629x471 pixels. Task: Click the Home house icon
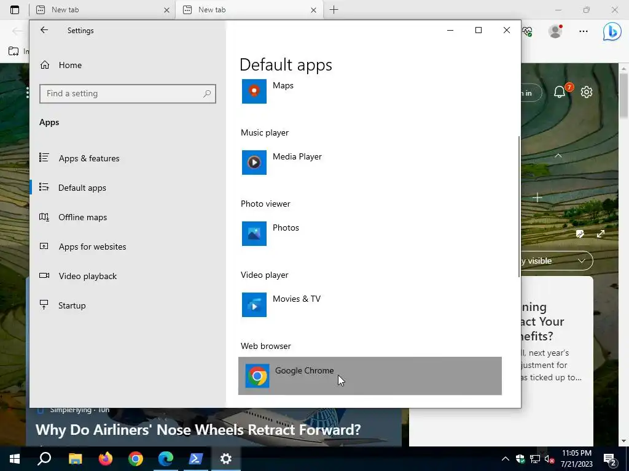click(44, 64)
